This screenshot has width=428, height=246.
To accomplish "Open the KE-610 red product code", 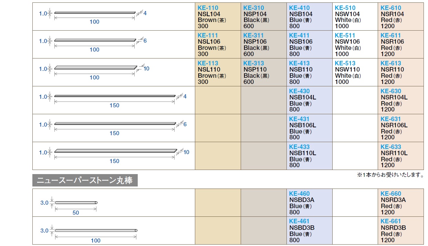I will (x=391, y=8).
